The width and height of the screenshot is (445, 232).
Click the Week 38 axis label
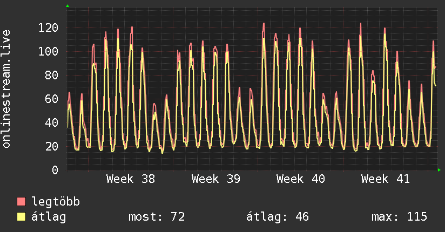pos(131,179)
